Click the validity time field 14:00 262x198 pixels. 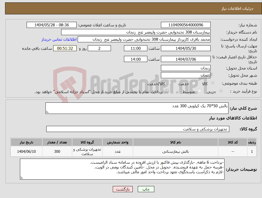click(x=135, y=59)
